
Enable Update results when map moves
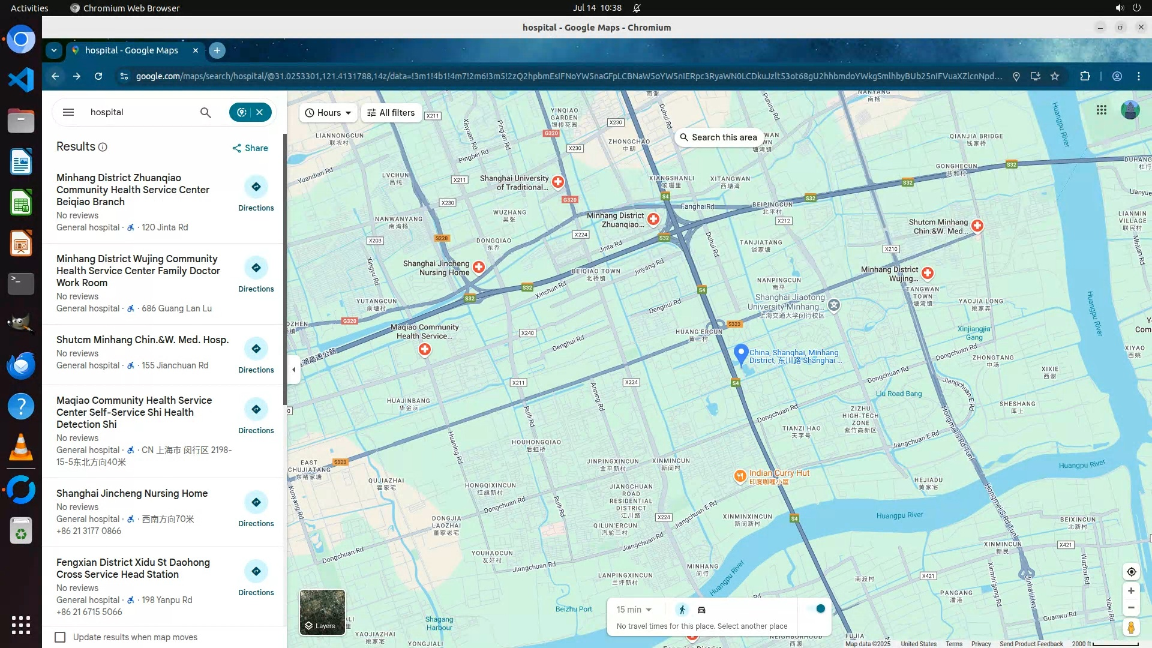[60, 637]
